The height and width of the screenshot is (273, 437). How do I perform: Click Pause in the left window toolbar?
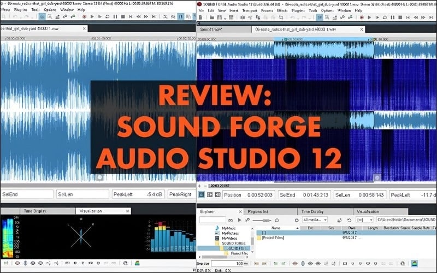(x=115, y=17)
